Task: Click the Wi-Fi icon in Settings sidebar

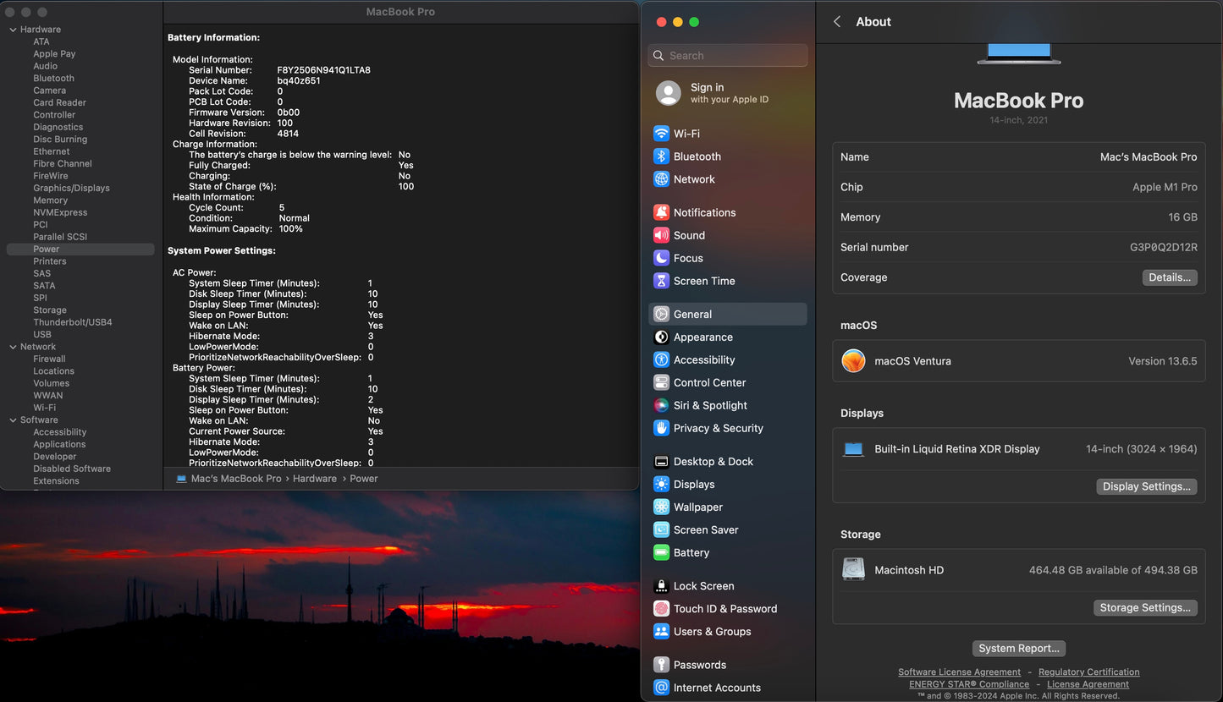Action: click(661, 134)
